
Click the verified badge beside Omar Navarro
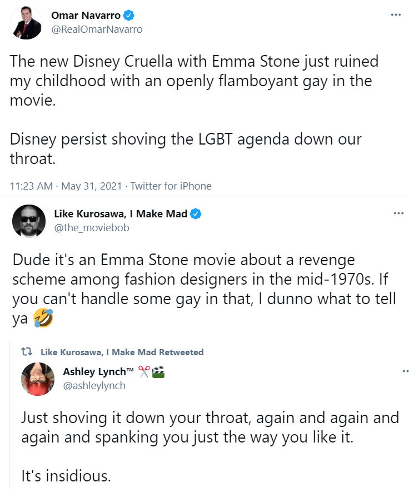pyautogui.click(x=128, y=16)
